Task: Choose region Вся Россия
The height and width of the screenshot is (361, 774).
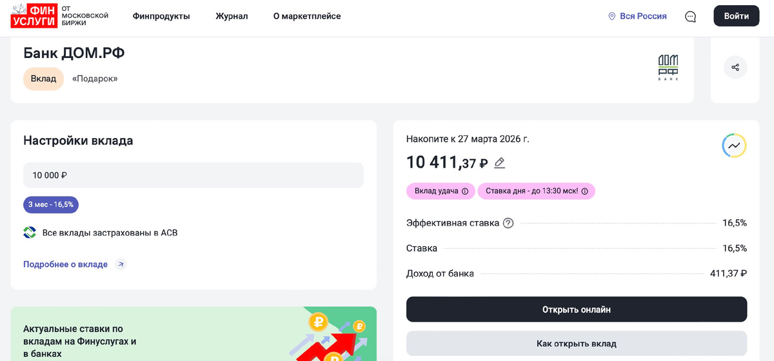Action: point(643,16)
